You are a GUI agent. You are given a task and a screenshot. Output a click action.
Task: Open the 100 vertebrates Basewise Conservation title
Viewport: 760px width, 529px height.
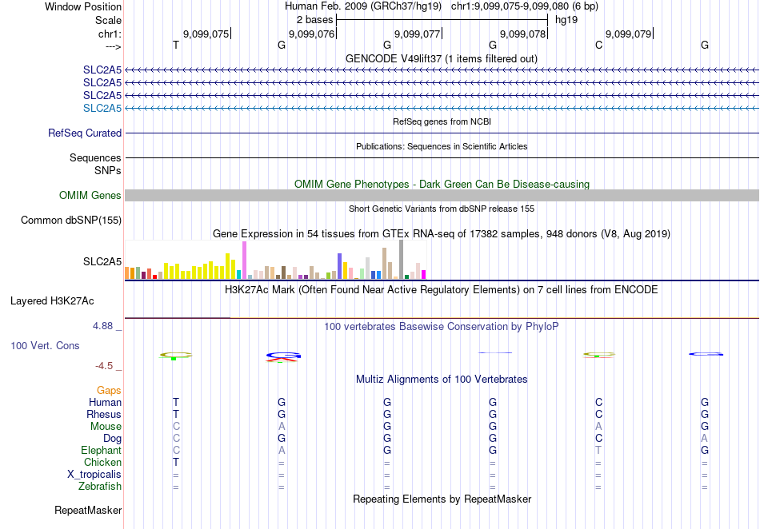[442, 326]
